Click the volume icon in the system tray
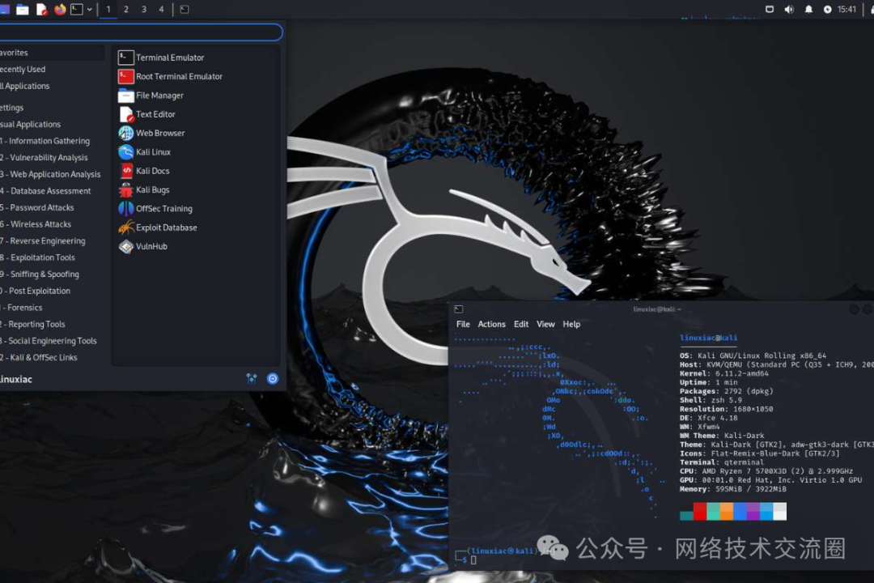Screen dimensions: 874x583 789,9
